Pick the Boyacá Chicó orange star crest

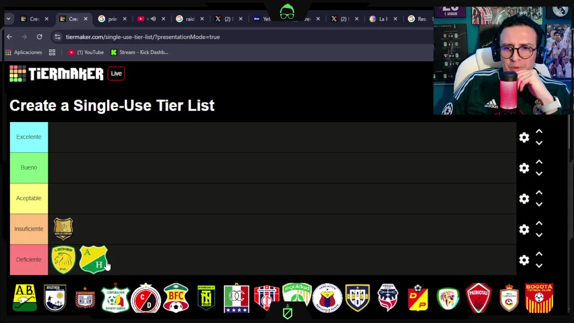[85, 297]
